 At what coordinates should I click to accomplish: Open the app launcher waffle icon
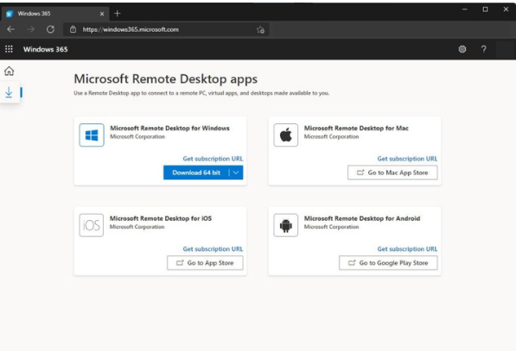coord(9,49)
